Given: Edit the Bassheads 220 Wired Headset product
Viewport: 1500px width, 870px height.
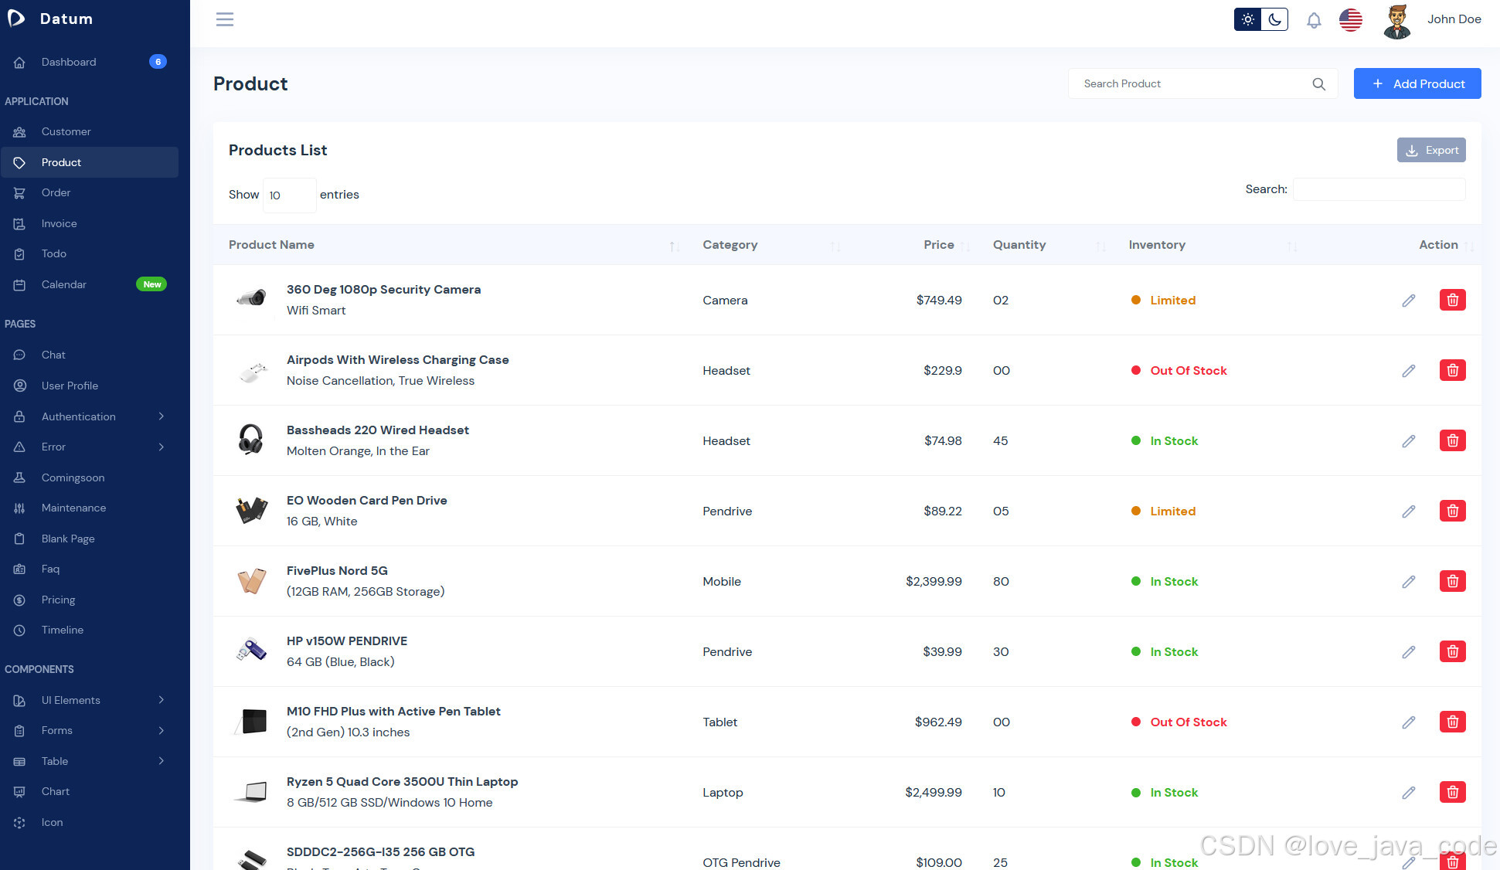Looking at the screenshot, I should coord(1409,441).
